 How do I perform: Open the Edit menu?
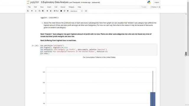coord(35,7)
